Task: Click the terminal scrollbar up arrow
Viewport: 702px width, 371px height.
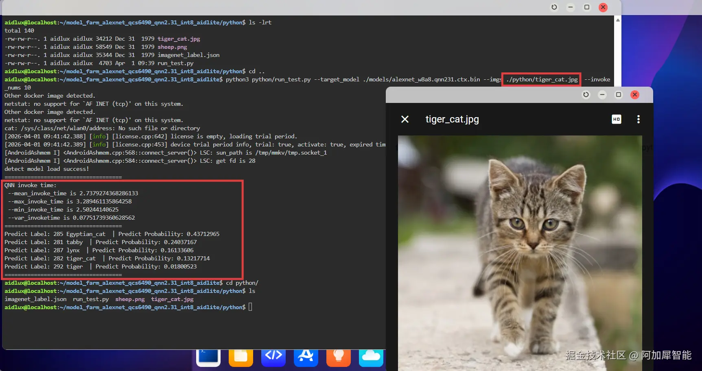Action: point(618,20)
